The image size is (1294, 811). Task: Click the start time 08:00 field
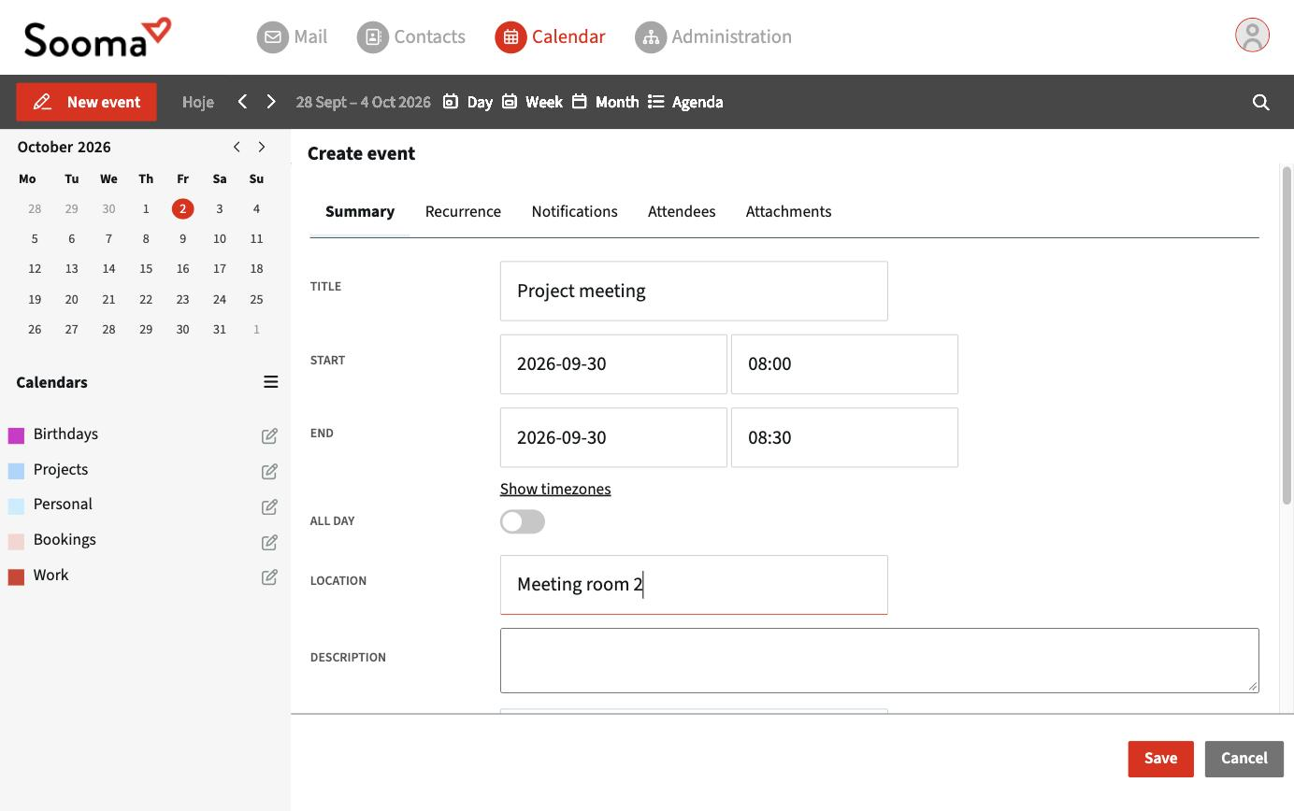coord(844,363)
